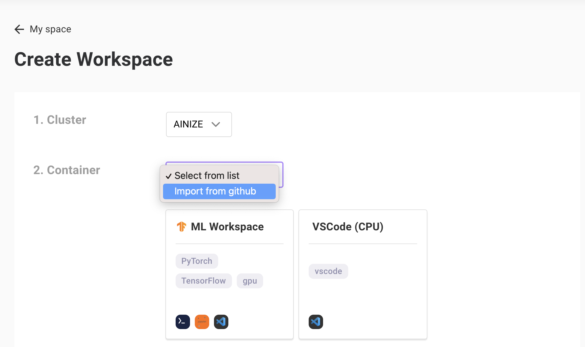Screen dimensions: 585x347
Task: Select the Select from list option
Action: point(207,176)
